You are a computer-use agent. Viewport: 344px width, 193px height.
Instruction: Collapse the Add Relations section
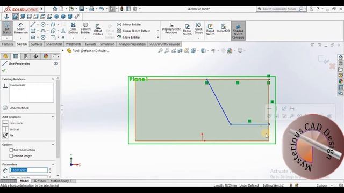click(53, 117)
